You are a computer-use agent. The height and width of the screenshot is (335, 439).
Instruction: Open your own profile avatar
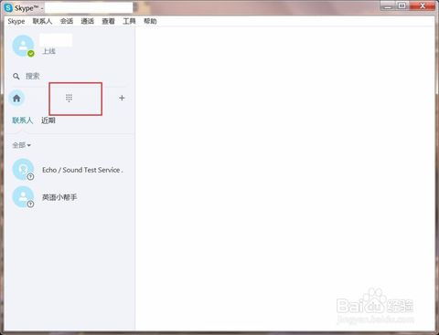[23, 46]
